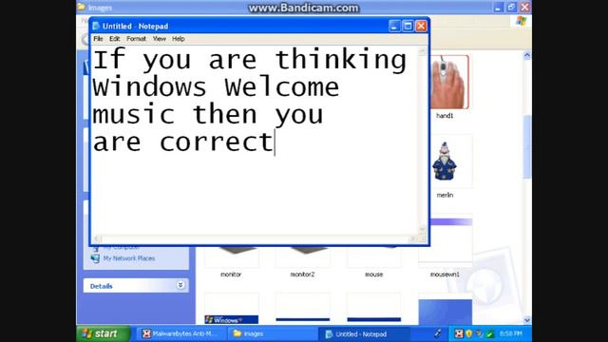608x342 pixels.
Task: Click My Network Places icon in sidebar
Action: click(x=95, y=258)
